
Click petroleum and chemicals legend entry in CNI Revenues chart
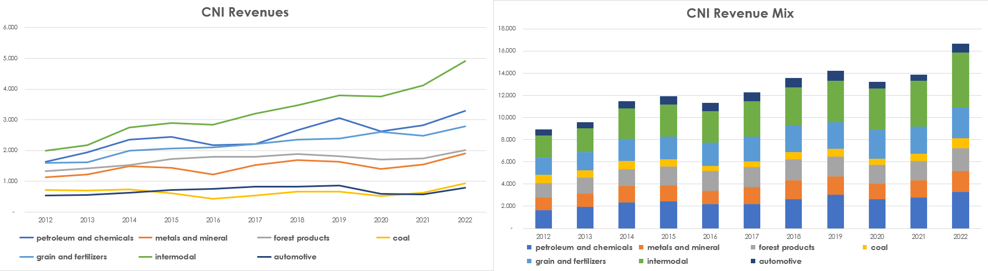[76, 238]
